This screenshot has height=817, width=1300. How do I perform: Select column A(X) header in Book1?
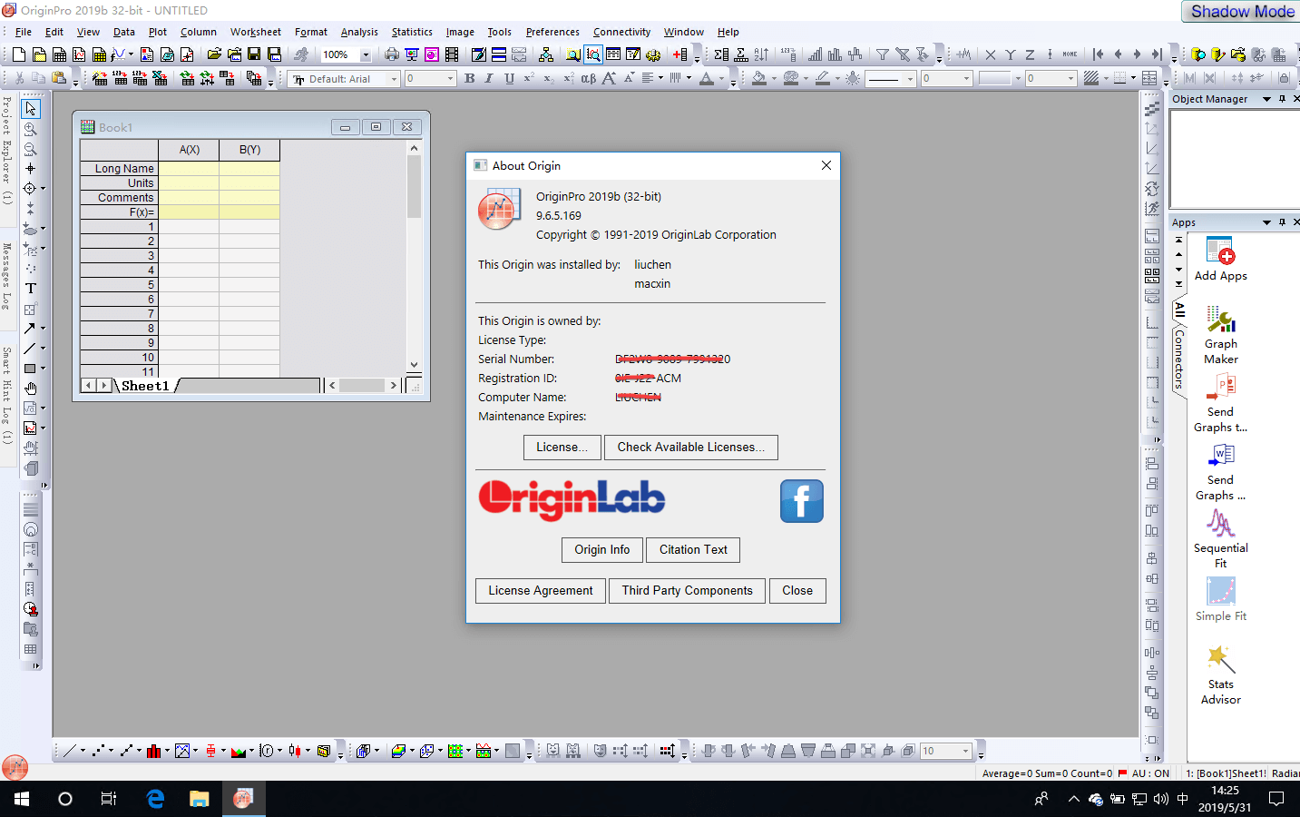tap(189, 150)
